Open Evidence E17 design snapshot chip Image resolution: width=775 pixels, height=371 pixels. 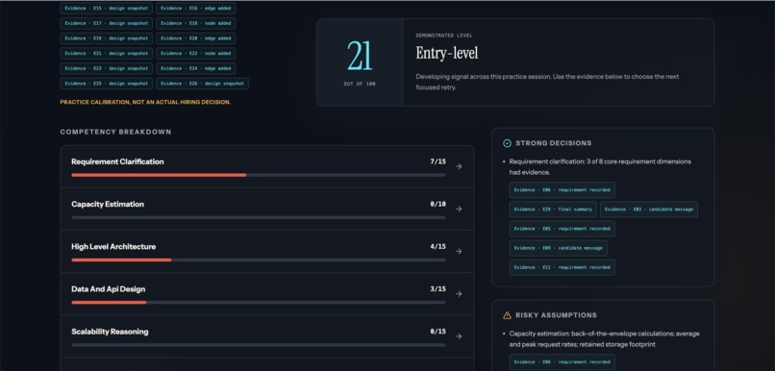point(107,23)
